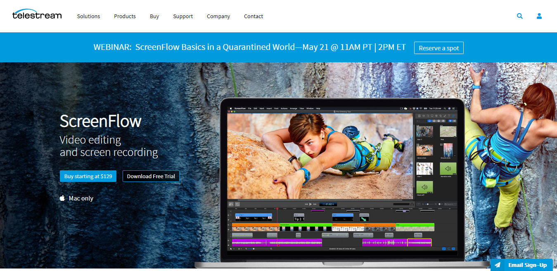The width and height of the screenshot is (557, 271).
Task: Click the rewind button in the ScreenFlow mockup
Action: pyautogui.click(x=306, y=204)
